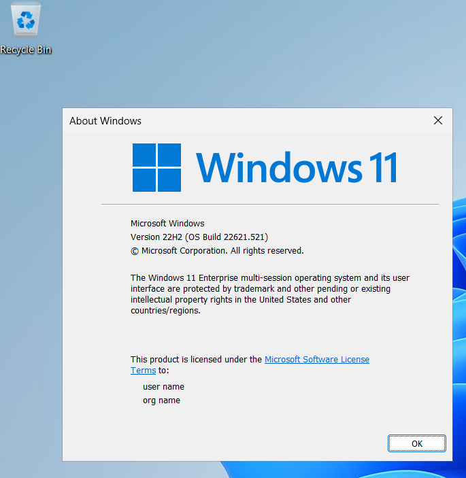
Task: Click 'Version 22H2 (OS Build 22621.521)' text
Action: coord(199,237)
